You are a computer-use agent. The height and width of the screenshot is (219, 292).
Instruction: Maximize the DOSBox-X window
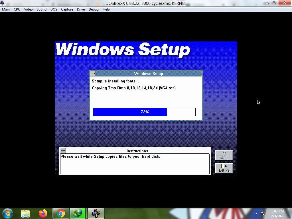(x=274, y=3)
